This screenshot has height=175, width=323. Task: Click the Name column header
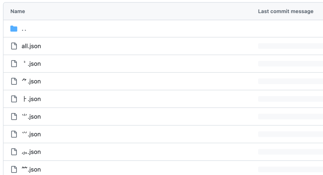pos(18,11)
